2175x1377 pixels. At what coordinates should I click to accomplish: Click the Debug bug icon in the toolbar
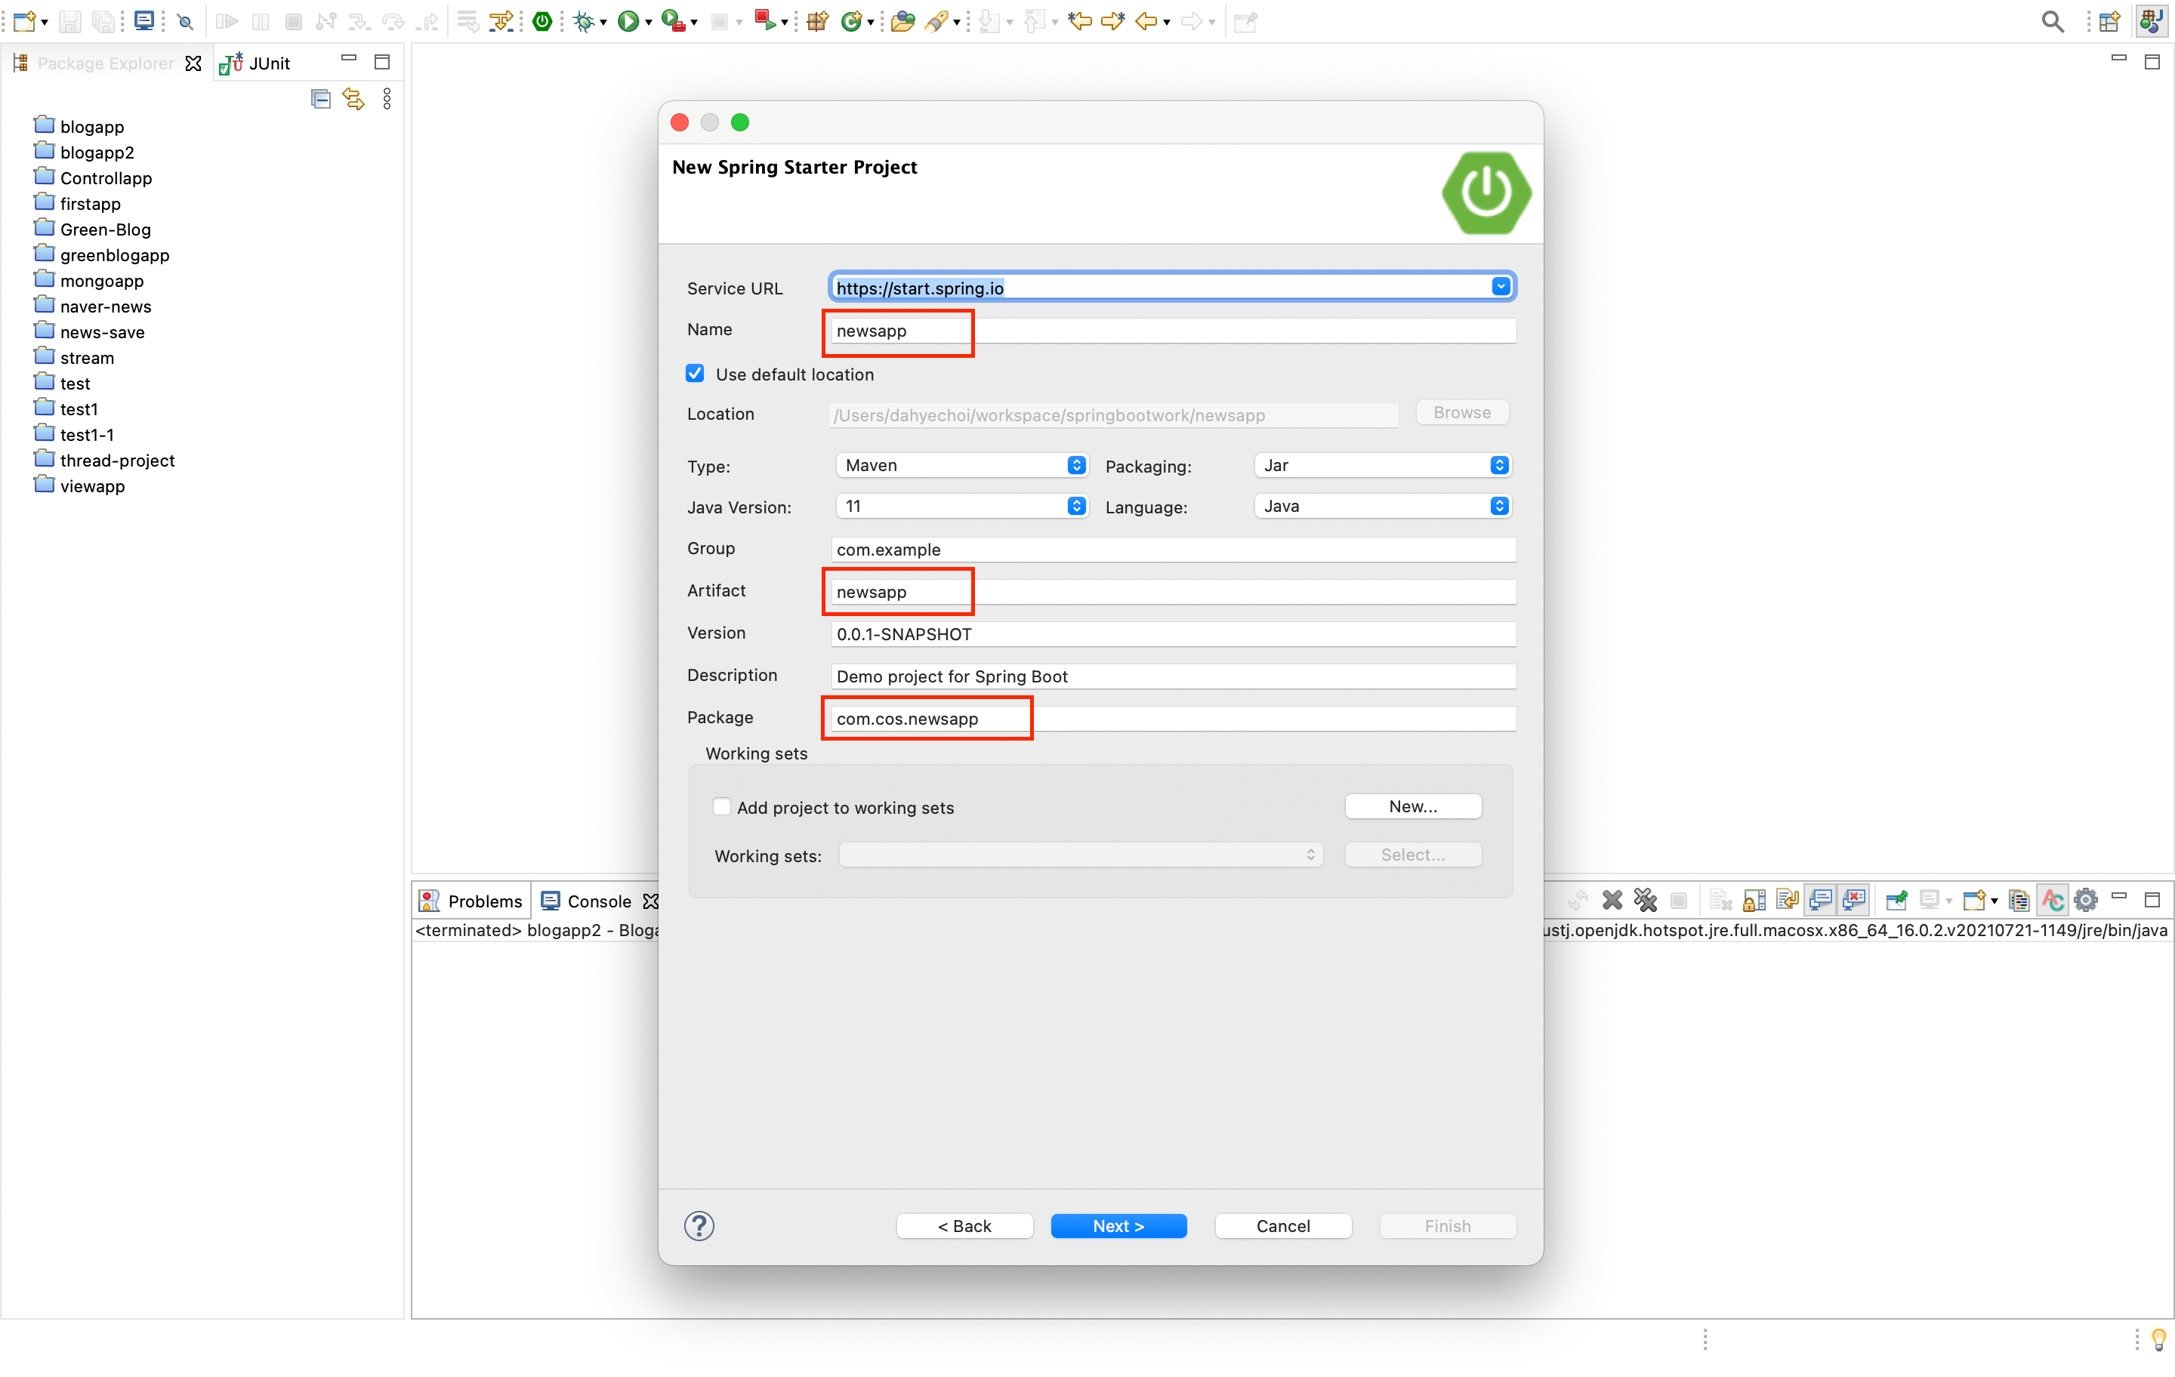click(585, 21)
